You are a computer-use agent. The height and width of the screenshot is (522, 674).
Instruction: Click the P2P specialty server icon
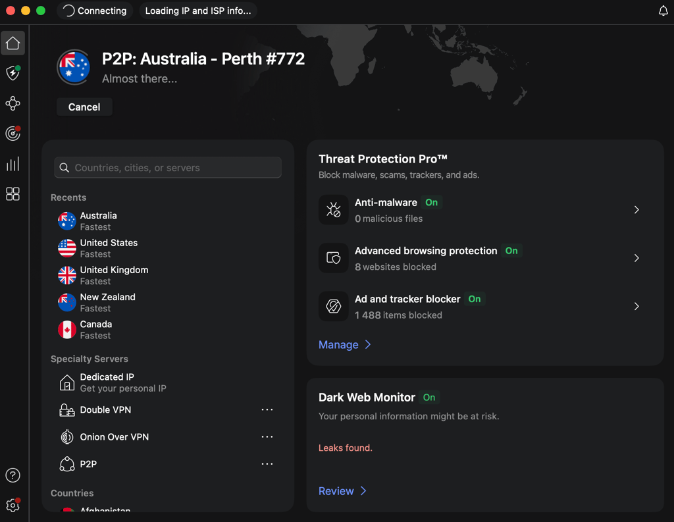(67, 464)
